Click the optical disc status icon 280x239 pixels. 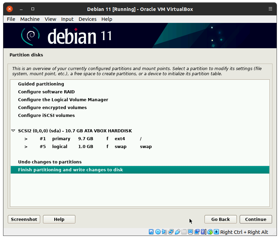(158, 232)
